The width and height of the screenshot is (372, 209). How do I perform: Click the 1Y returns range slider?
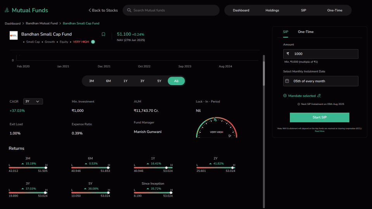(153, 168)
